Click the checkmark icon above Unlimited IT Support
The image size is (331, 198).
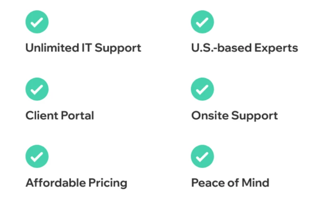point(37,21)
